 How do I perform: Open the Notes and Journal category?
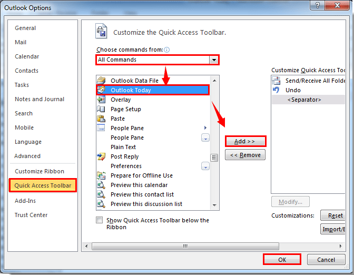(40, 99)
